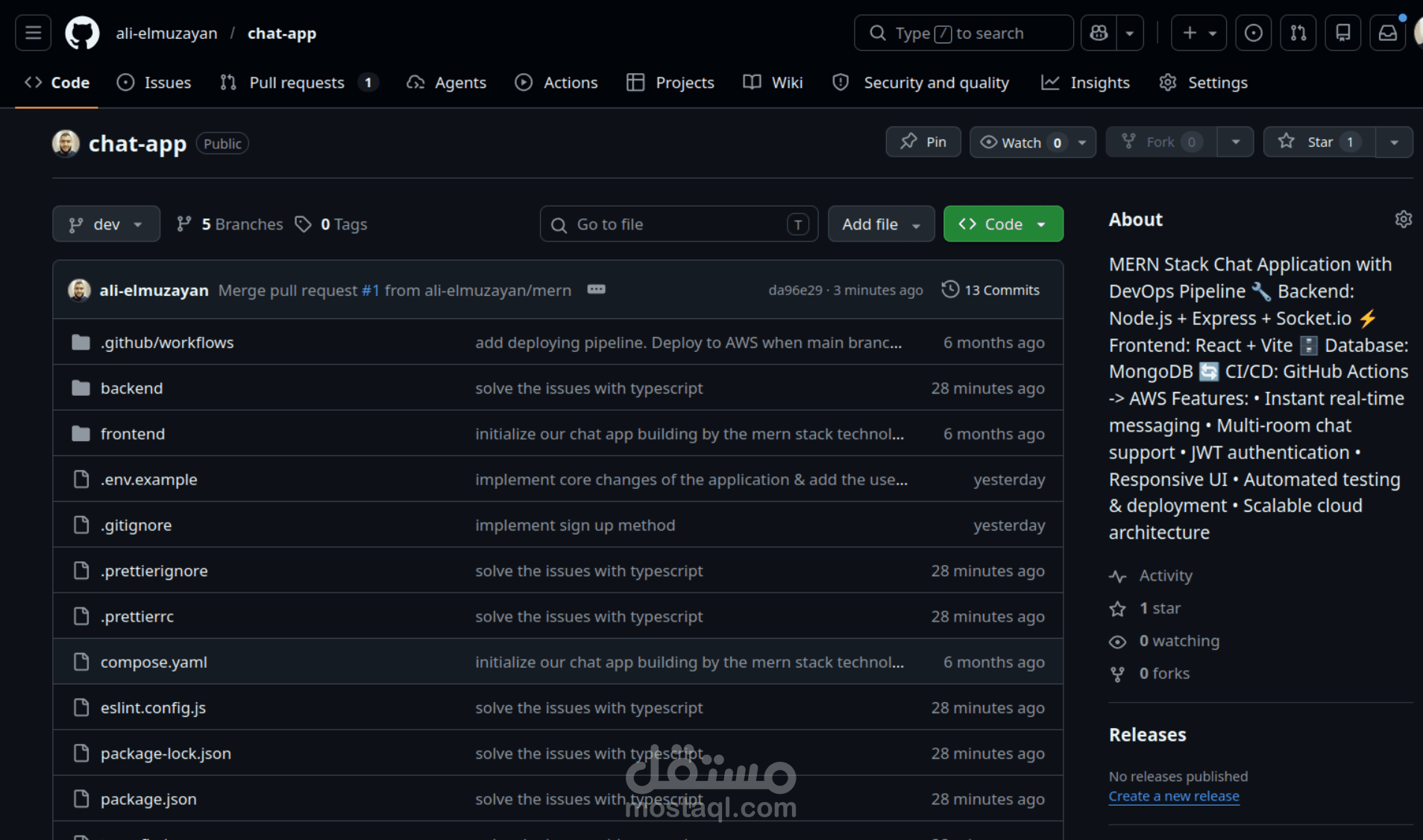Open 'add deploying pipeline' commit message
This screenshot has width=1423, height=840.
tap(688, 343)
